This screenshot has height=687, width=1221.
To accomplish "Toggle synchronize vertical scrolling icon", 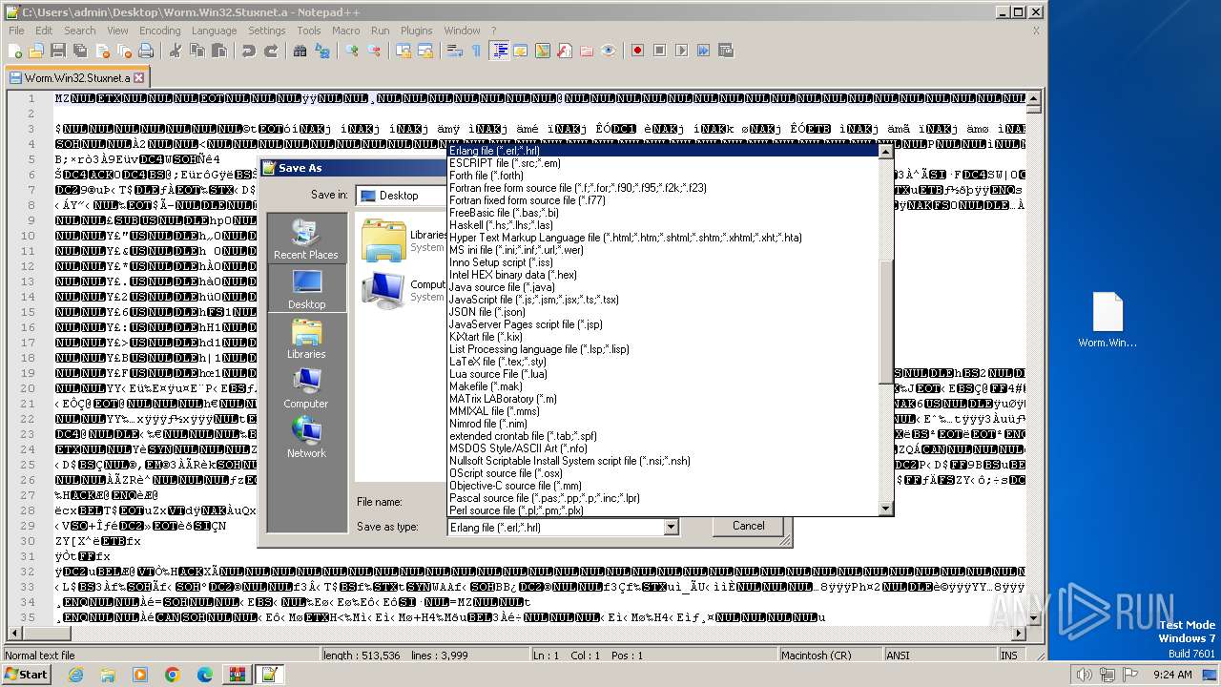I will pyautogui.click(x=404, y=51).
